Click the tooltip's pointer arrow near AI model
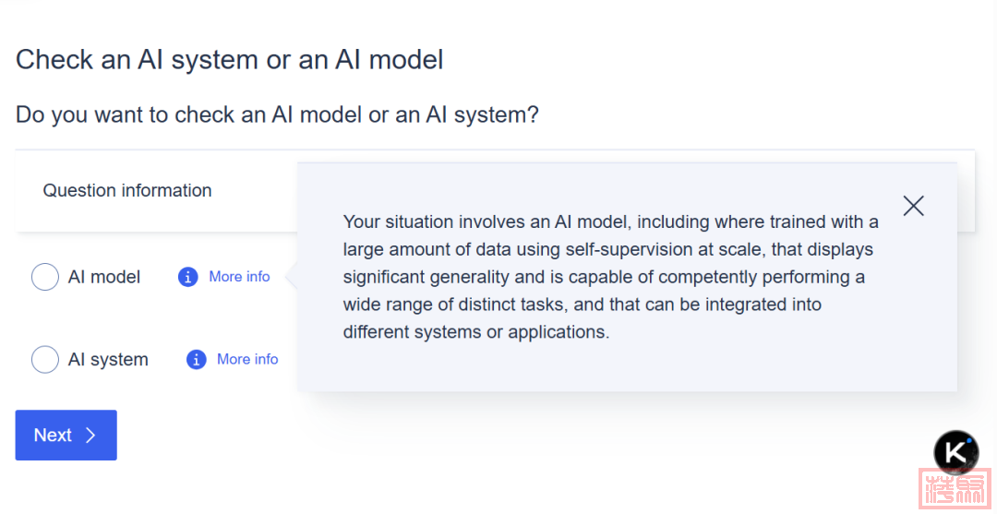Screen dimensions: 997x514 (291, 277)
